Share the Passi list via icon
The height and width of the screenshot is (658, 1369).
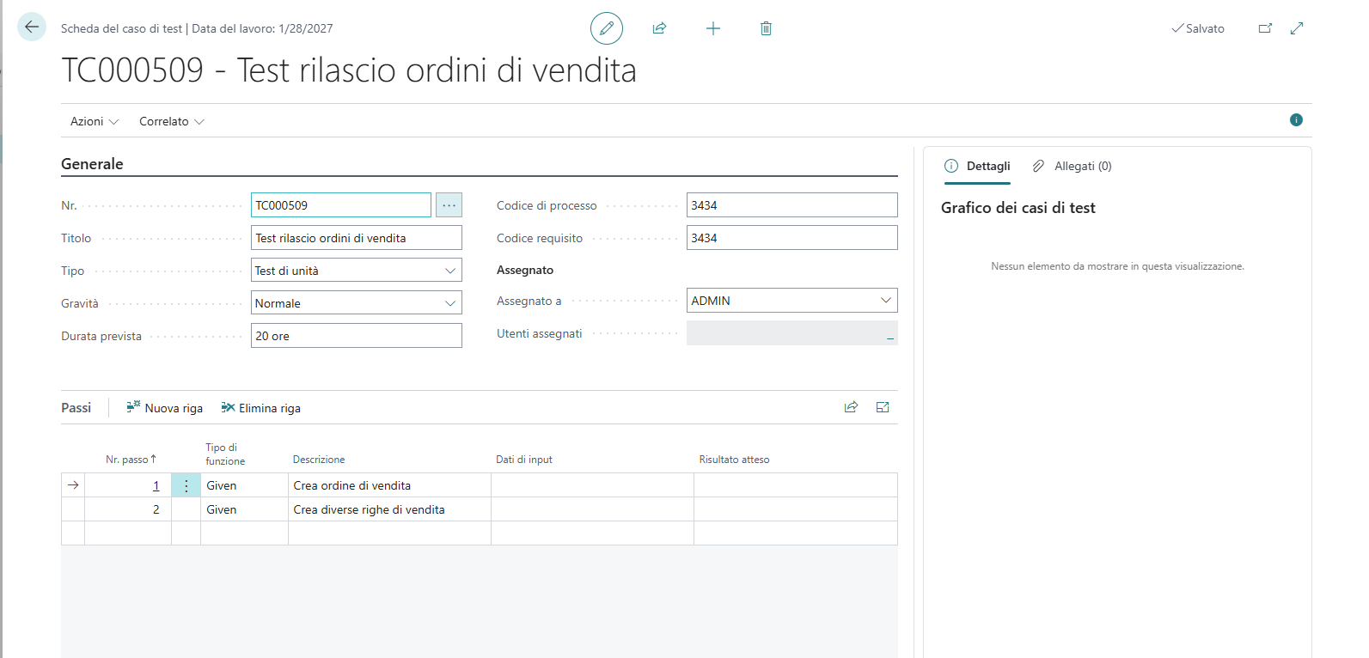click(851, 407)
